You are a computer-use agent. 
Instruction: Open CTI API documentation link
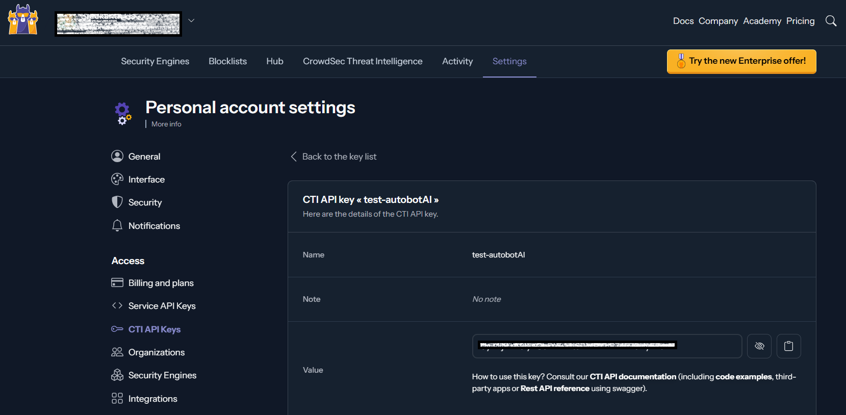point(633,376)
